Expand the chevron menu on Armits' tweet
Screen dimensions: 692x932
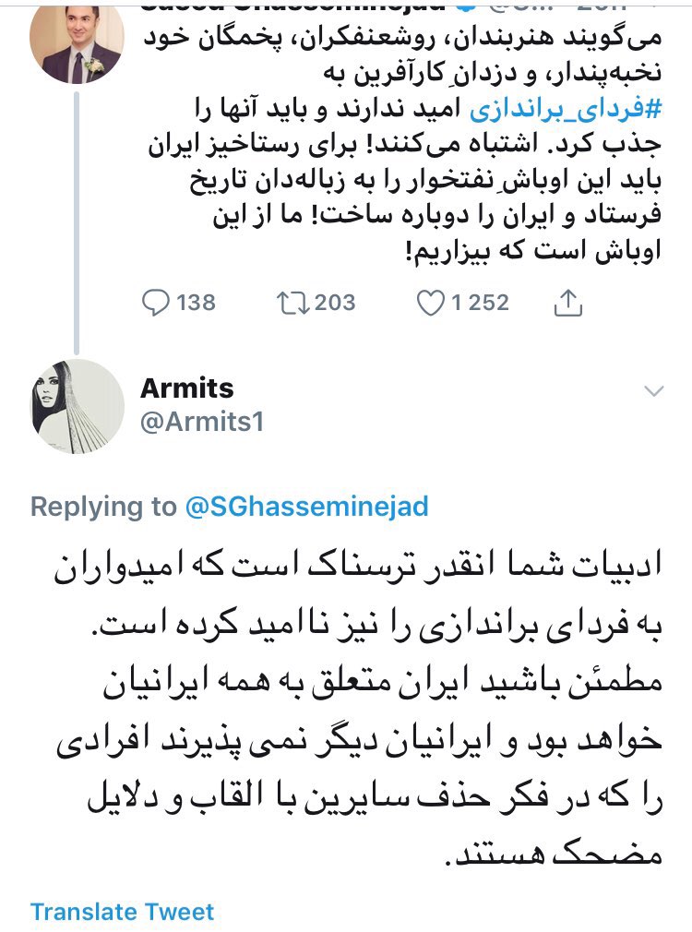(653, 391)
